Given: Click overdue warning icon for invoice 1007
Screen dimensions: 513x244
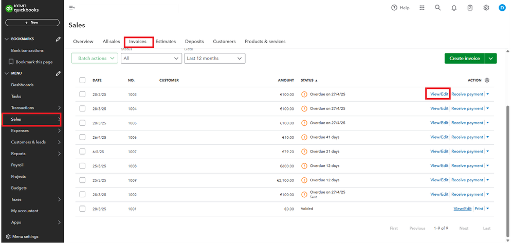Looking at the screenshot, I should click(304, 152).
